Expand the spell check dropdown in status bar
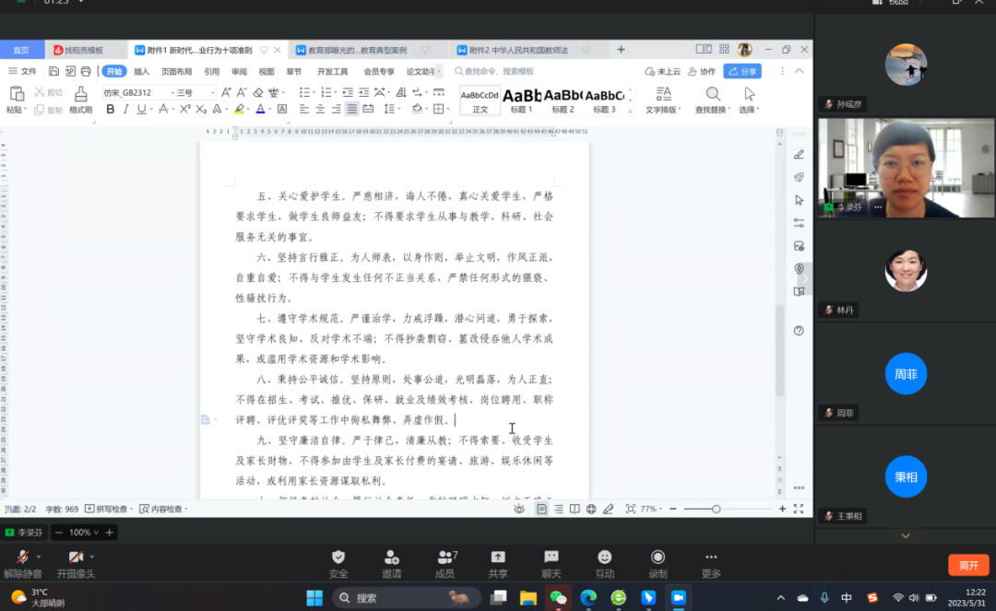The image size is (996, 611). pos(132,509)
